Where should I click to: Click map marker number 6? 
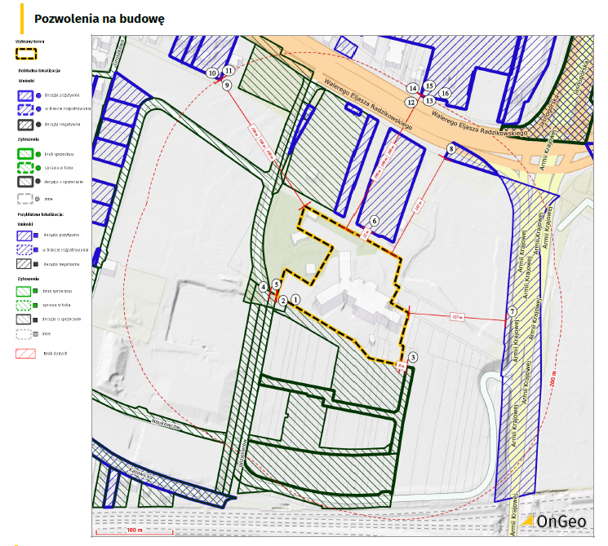(374, 221)
